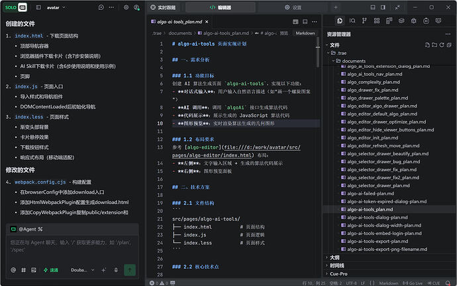457x286 pixels.
Task: Click the # context icon in the chat input
Action: coord(24,270)
